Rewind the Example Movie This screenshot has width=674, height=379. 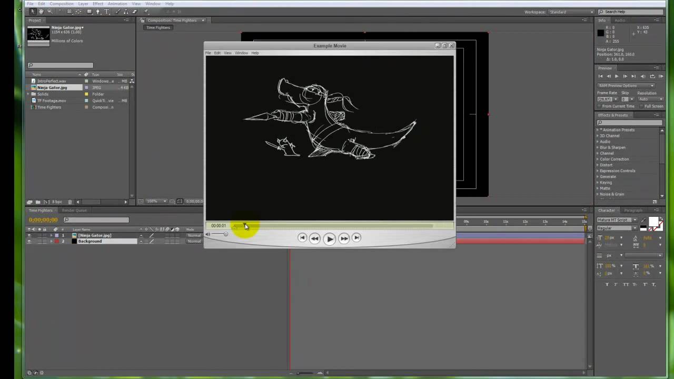click(x=314, y=238)
